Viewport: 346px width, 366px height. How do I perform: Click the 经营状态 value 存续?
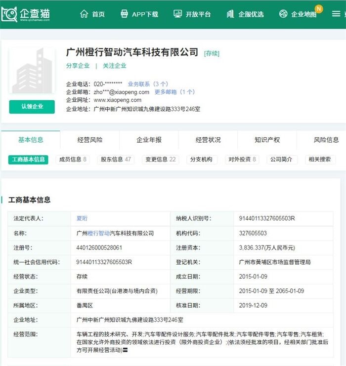(x=82, y=277)
